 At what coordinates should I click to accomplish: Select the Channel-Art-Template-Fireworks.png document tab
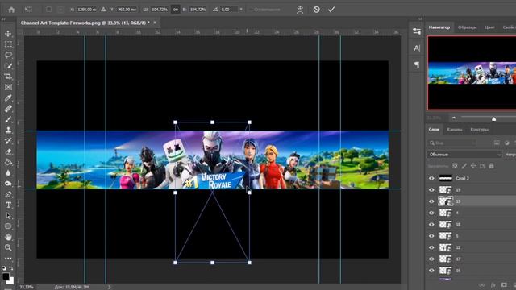[x=85, y=23]
